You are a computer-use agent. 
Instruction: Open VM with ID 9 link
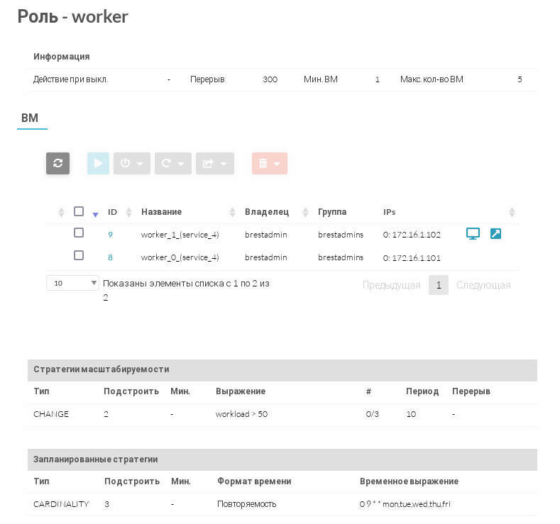[x=110, y=235]
